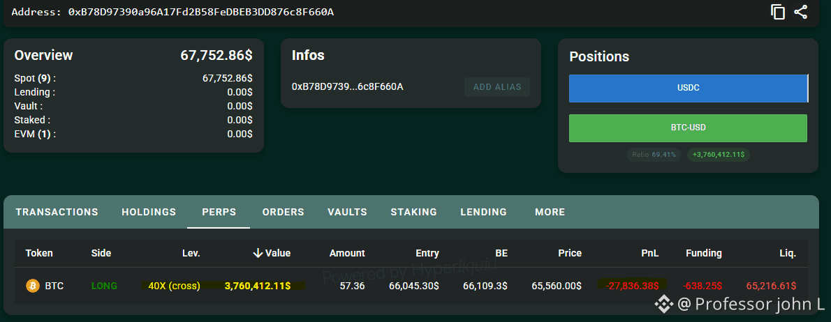Screen dimensions: 831x322
Task: Click the Ratio 69.41% badge
Action: coord(654,155)
